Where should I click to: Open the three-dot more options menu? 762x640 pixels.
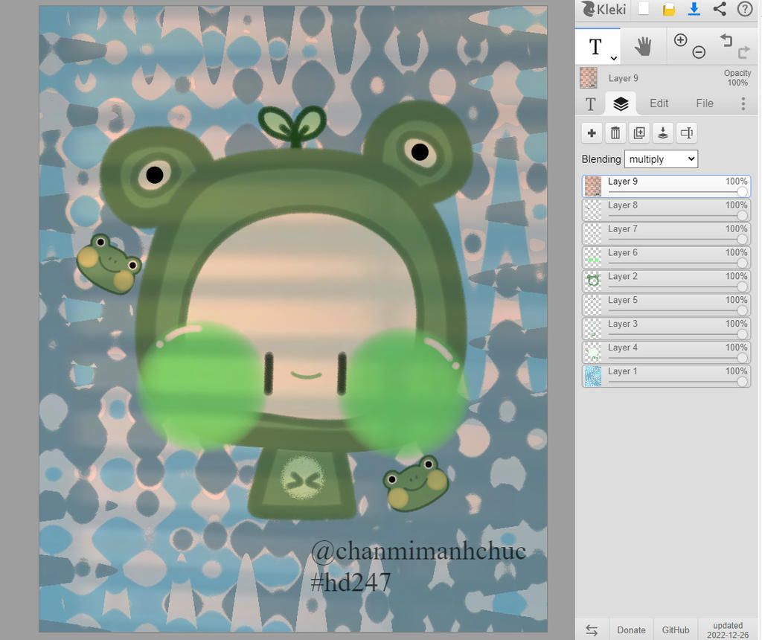743,103
